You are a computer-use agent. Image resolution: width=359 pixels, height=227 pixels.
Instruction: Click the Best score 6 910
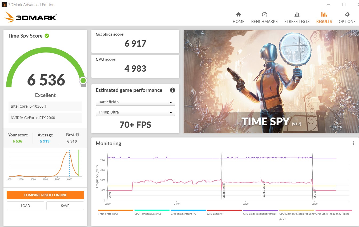click(72, 141)
